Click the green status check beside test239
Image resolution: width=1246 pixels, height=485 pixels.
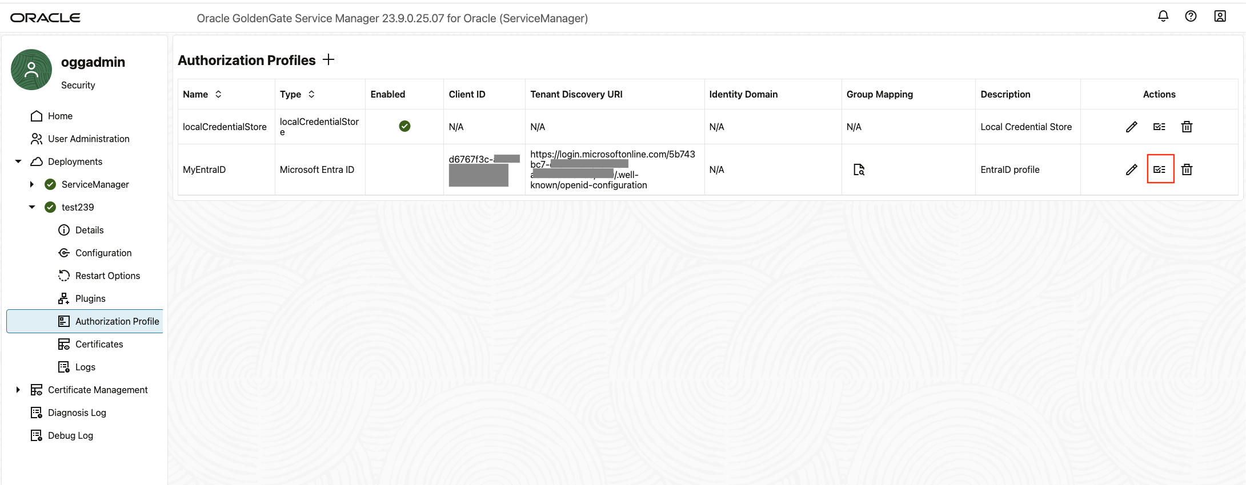tap(50, 207)
